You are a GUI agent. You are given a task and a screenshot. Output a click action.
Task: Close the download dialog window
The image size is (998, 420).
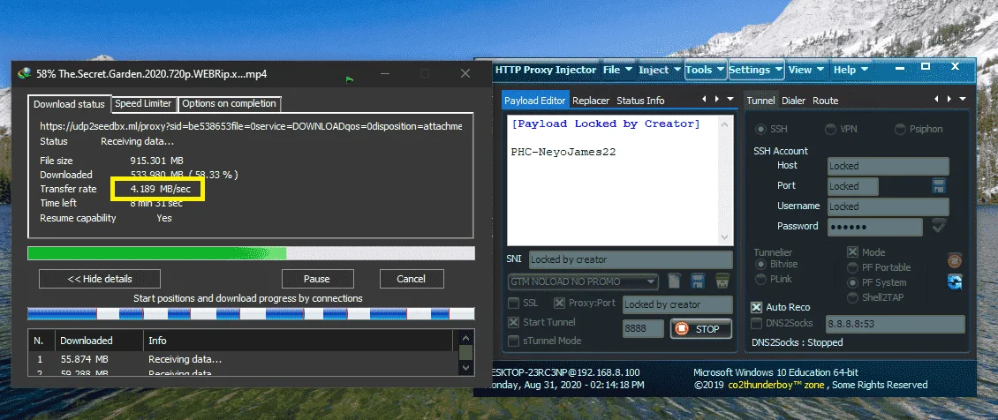point(465,74)
